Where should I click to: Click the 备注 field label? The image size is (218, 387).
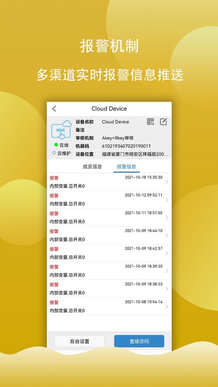80,130
